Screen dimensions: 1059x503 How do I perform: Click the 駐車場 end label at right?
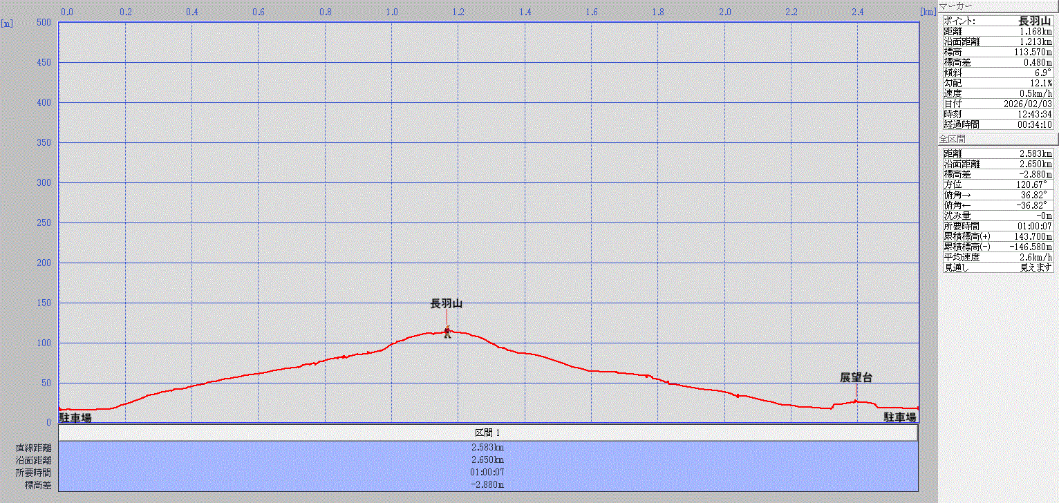click(900, 417)
